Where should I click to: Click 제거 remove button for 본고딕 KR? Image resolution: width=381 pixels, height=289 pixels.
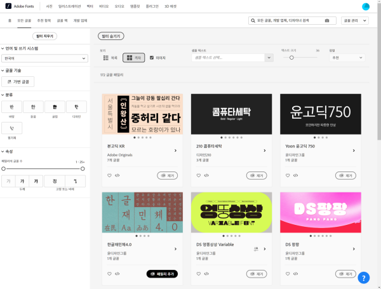(x=168, y=175)
